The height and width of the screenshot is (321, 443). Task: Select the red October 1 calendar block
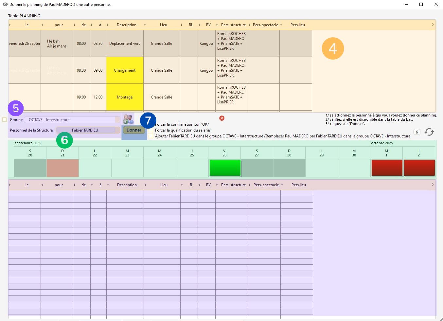tap(387, 168)
